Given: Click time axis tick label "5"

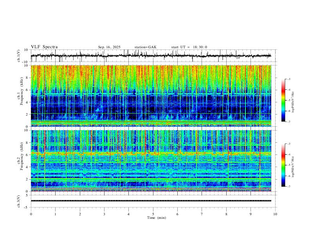Looking at the screenshot, I should pyautogui.click(x=153, y=214).
